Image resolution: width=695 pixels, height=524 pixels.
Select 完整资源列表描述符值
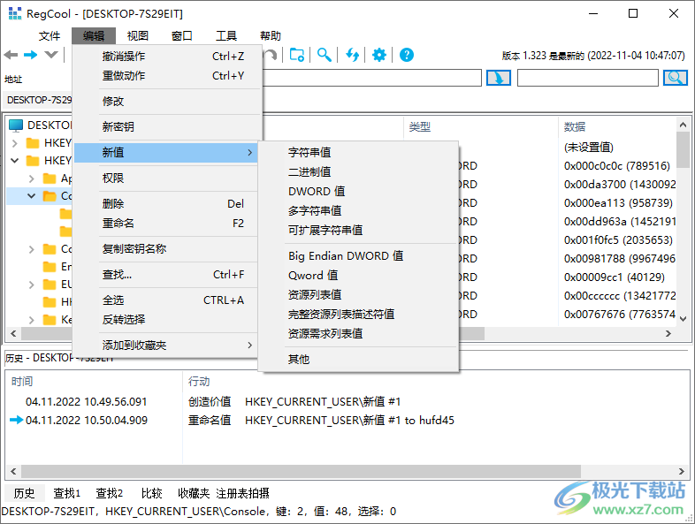tap(358, 315)
